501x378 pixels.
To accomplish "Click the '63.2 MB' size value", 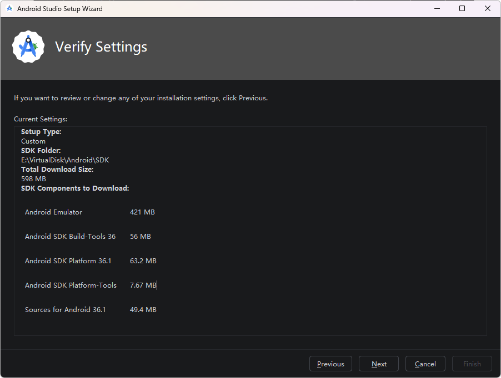I will point(143,260).
